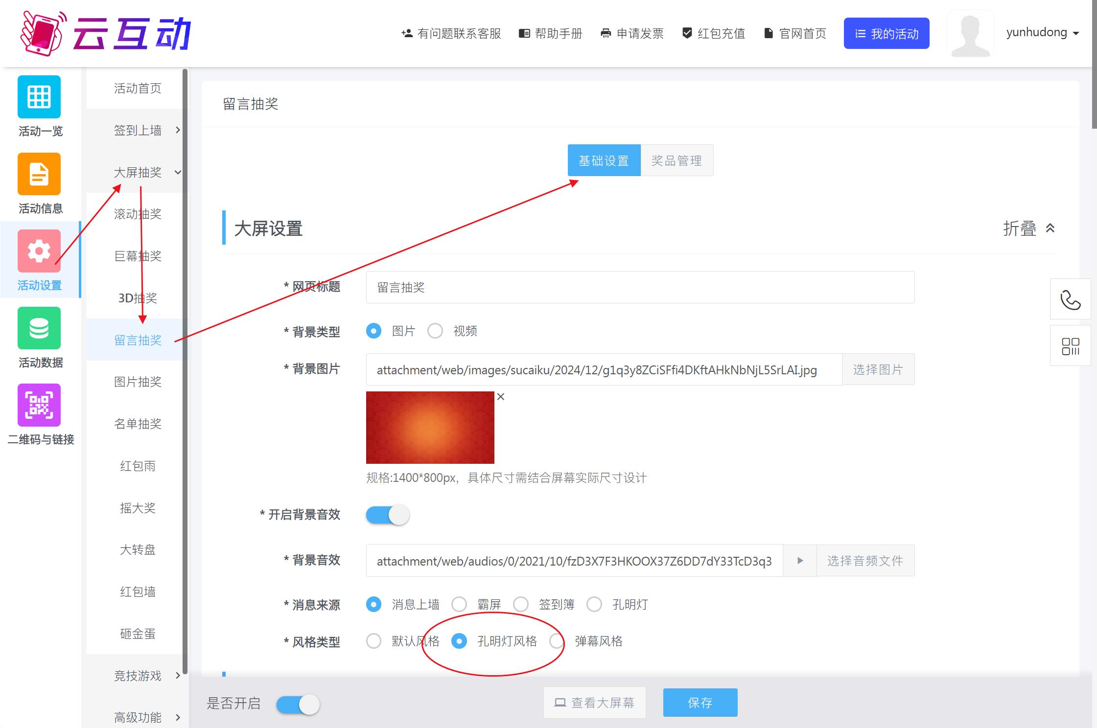Open the 图片抽奖 menu item
Image resolution: width=1097 pixels, height=728 pixels.
[138, 382]
